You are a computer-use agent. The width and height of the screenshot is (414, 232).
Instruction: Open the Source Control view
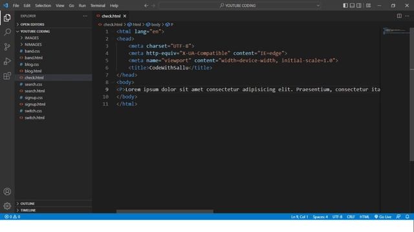tap(7, 47)
